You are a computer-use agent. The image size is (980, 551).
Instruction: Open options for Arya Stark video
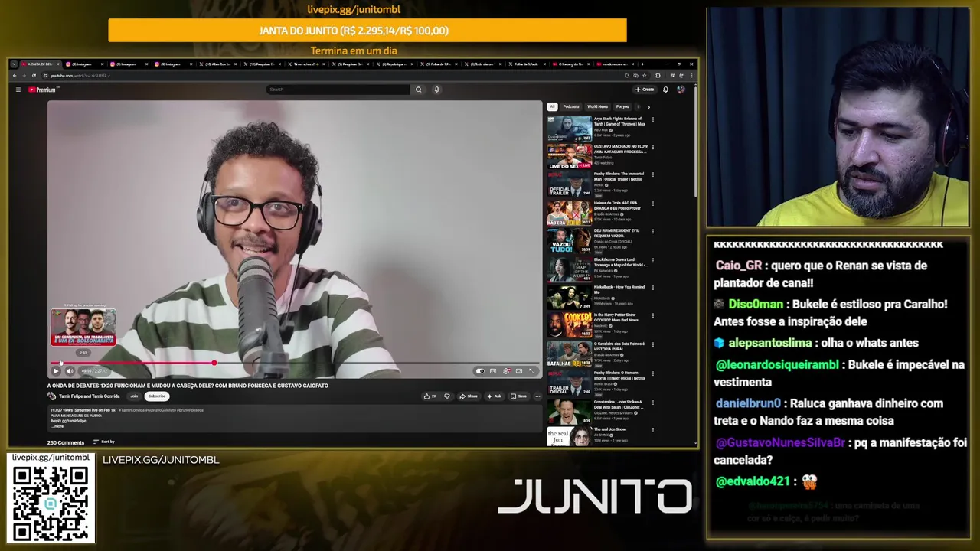tap(652, 119)
